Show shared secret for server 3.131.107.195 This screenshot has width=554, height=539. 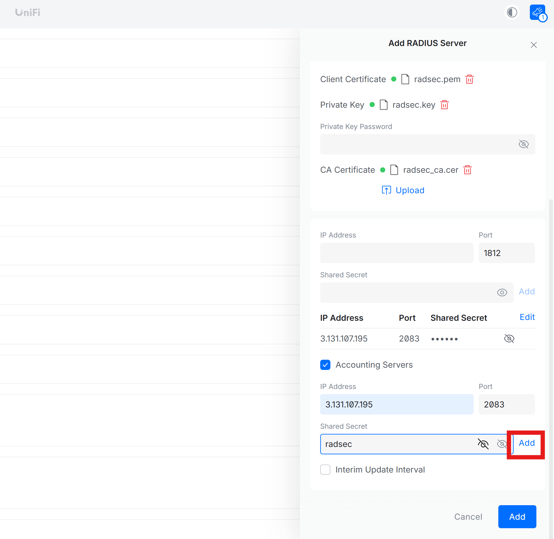[x=509, y=338]
